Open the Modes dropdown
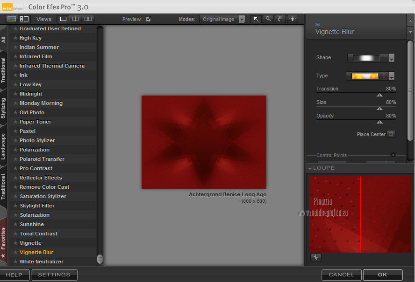This screenshot has height=282, width=415. (222, 19)
